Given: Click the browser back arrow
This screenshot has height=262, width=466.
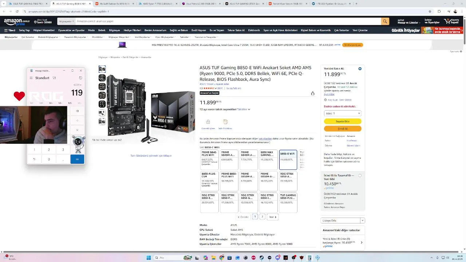Looking at the screenshot, I should point(4,11).
